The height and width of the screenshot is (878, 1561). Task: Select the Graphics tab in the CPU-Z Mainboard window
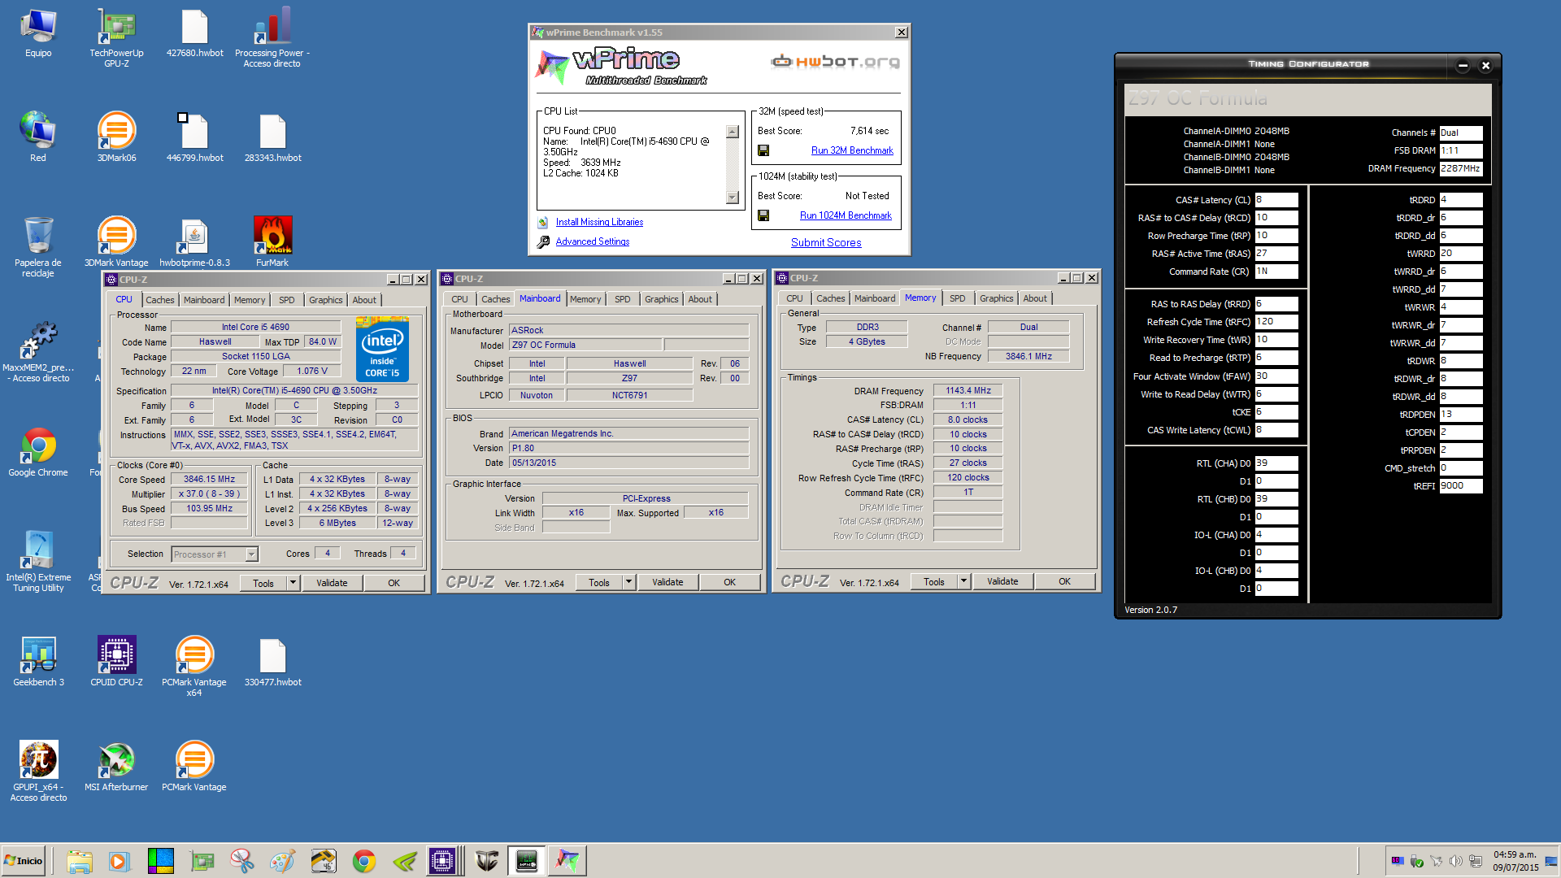[661, 299]
